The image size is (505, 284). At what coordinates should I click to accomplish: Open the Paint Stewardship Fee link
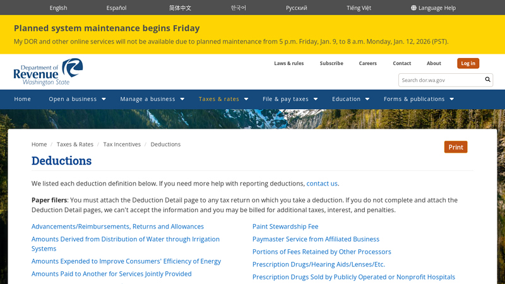point(285,227)
